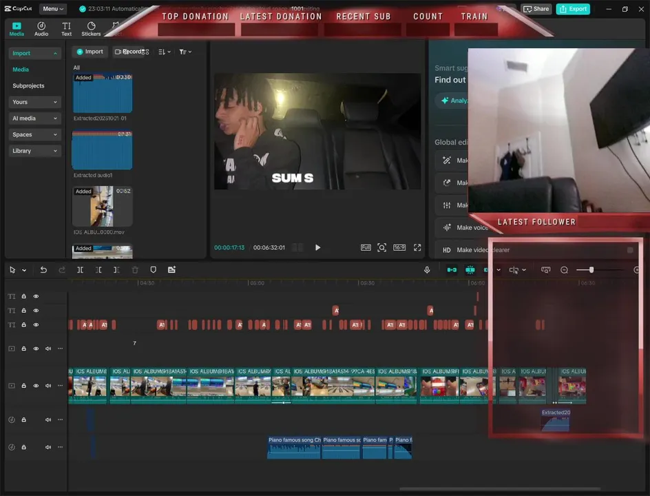The width and height of the screenshot is (650, 496).
Task: Collapse the Import section in sidebar
Action: tap(35, 53)
